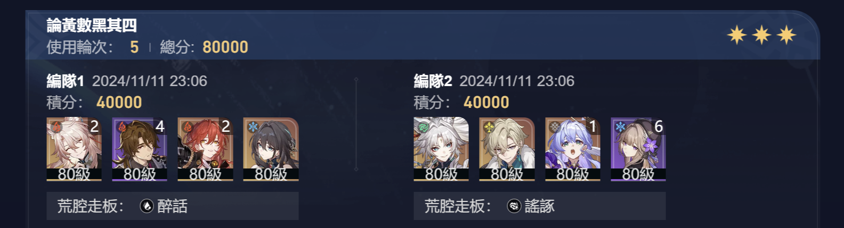Select the blue-haired character with eidolon 1
Screen dimensions: 844x228
click(x=573, y=149)
